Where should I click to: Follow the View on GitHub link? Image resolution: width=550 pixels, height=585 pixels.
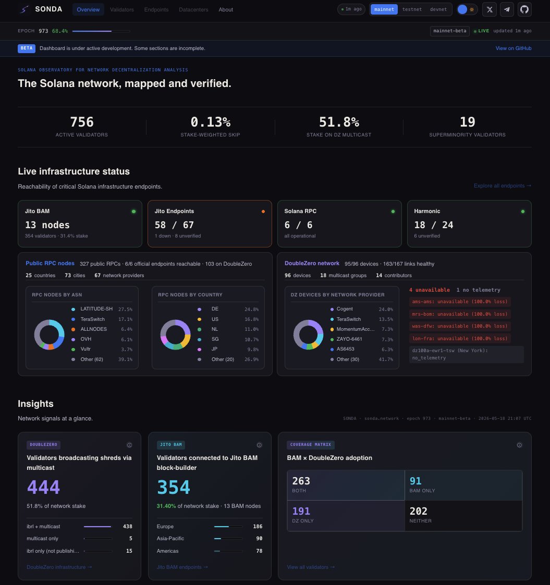[514, 48]
